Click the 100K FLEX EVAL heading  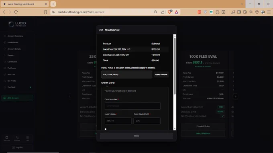(203, 56)
